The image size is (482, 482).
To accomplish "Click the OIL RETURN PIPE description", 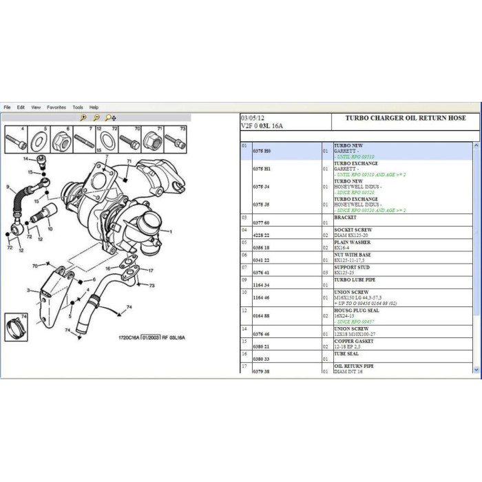I will tap(354, 369).
